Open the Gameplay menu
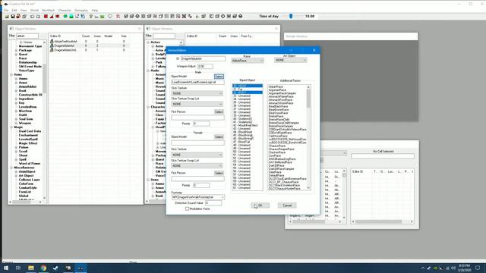Screen dimensions: 486x273 (81, 10)
